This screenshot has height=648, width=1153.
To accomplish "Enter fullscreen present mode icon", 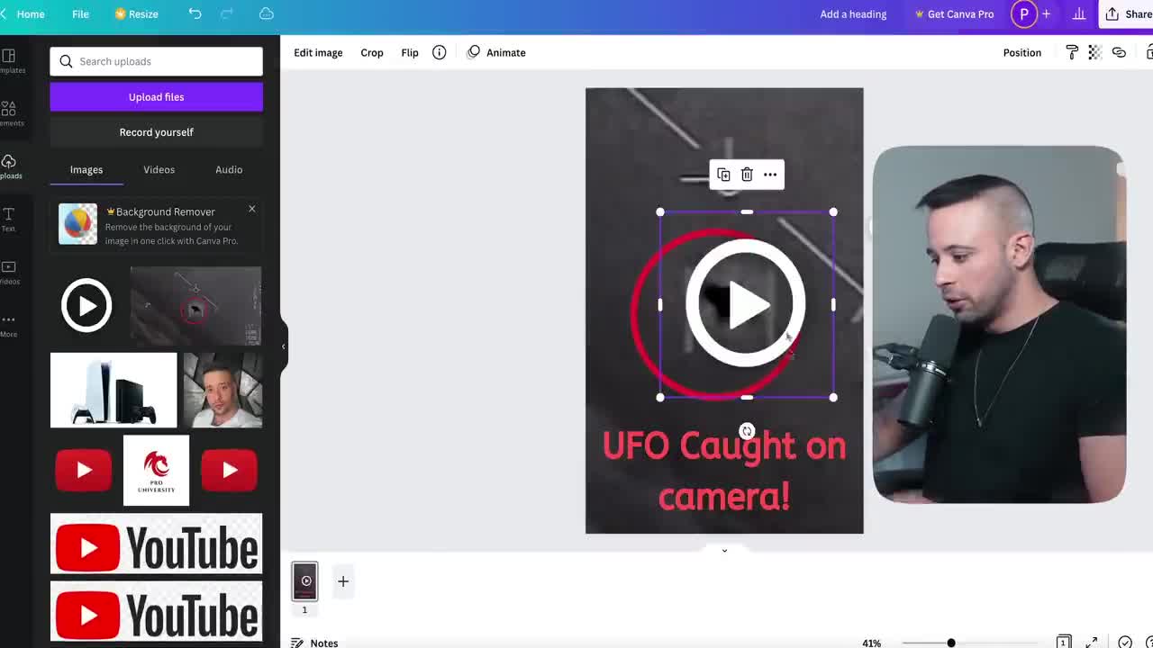I will coord(1091,643).
